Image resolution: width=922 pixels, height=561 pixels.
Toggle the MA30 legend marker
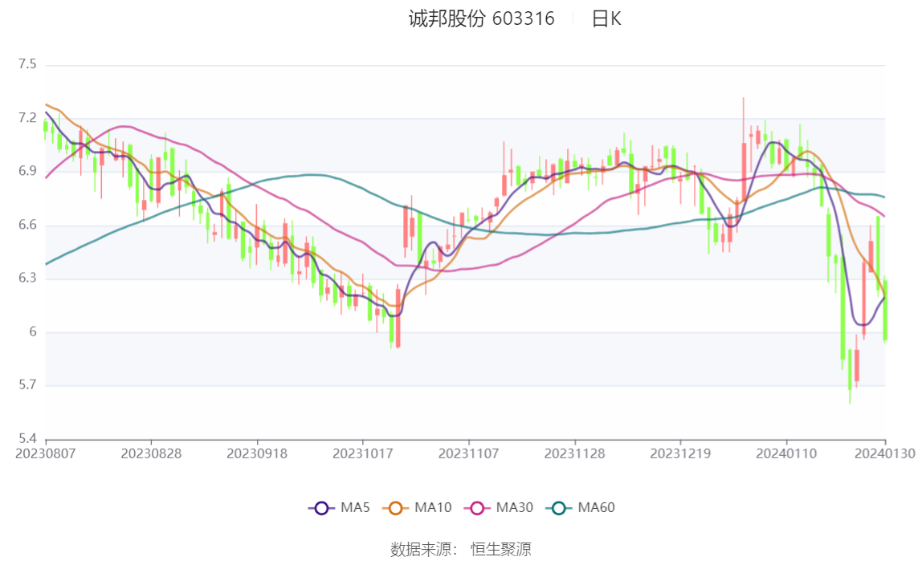point(476,507)
